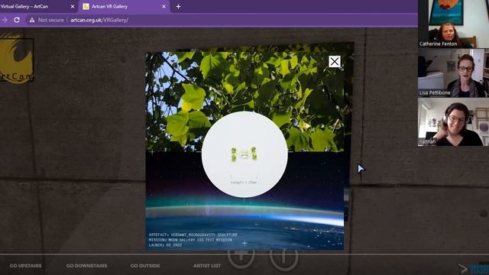Click GO DOWNSTAIRS in the gallery menu

pos(86,266)
